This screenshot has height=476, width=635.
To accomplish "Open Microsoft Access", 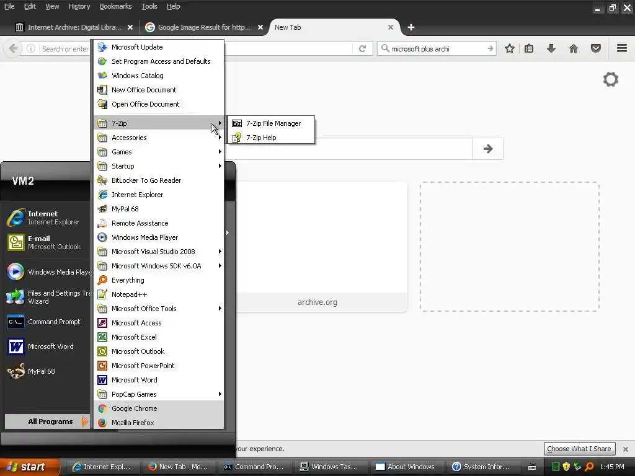I will pyautogui.click(x=159, y=322).
